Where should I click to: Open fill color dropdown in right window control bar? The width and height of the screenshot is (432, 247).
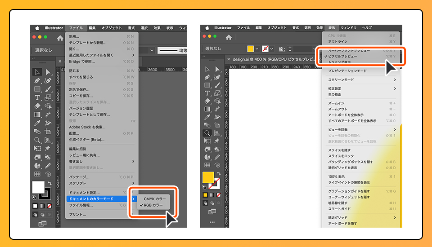tap(257, 49)
